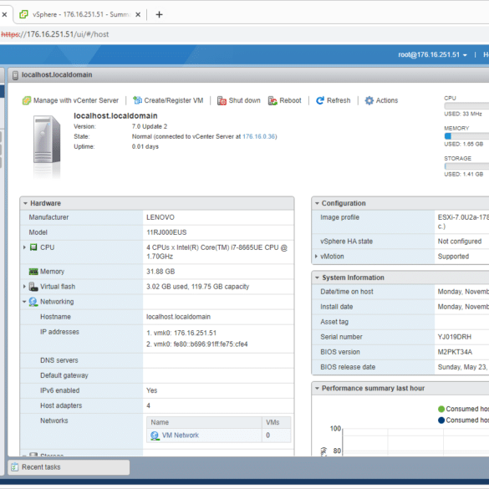Click the vmk0 IPv6 address fe80::b696:91ff:fe75:cfe4
The height and width of the screenshot is (489, 489).
(197, 344)
